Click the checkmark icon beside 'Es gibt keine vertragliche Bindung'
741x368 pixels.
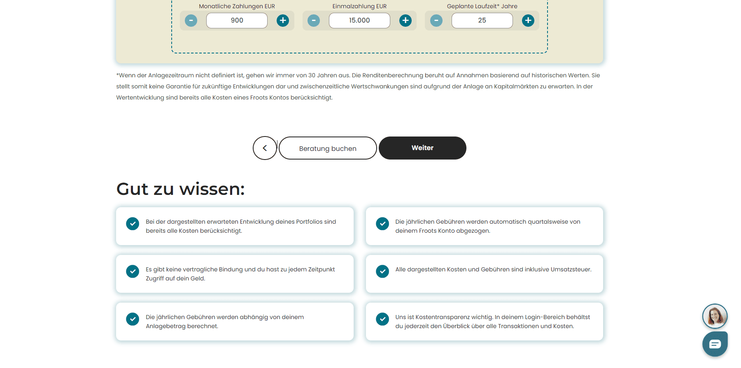133,271
